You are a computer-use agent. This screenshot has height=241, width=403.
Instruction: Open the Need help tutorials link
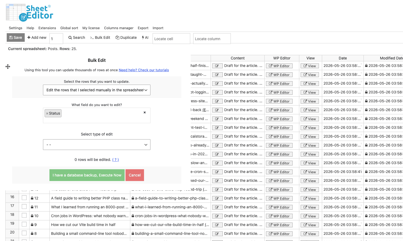[144, 70]
